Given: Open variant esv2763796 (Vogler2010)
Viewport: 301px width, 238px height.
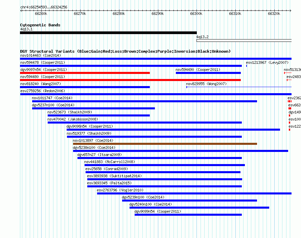Looking at the screenshot, I should point(120,190).
